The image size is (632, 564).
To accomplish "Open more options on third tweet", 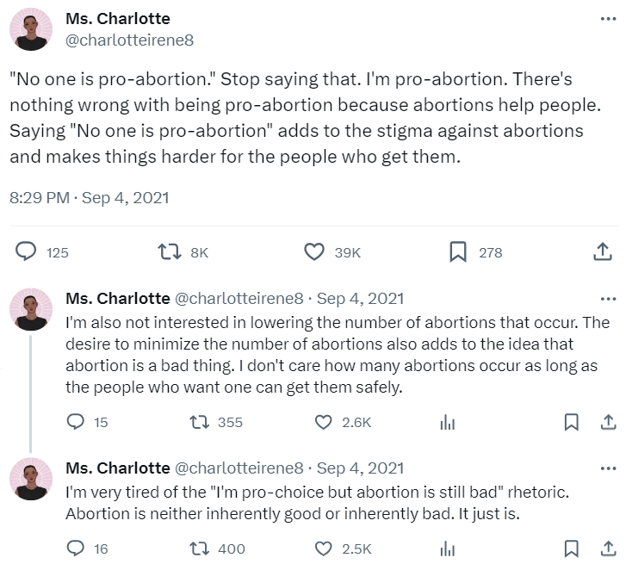I will coord(608,468).
